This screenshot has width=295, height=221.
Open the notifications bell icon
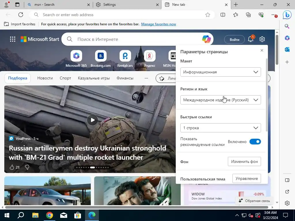click(251, 39)
